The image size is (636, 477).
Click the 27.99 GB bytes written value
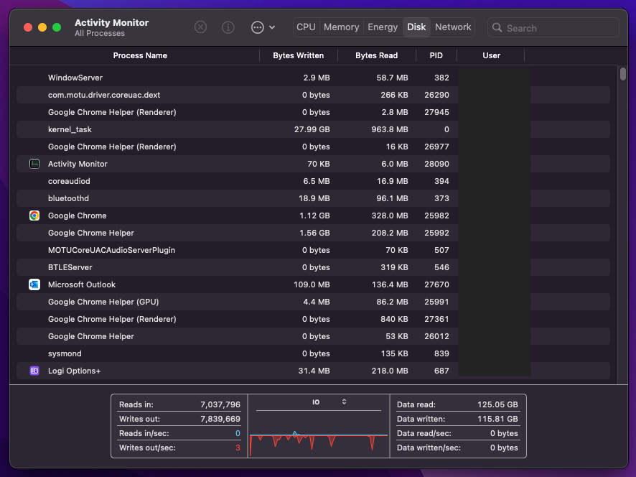(x=312, y=129)
